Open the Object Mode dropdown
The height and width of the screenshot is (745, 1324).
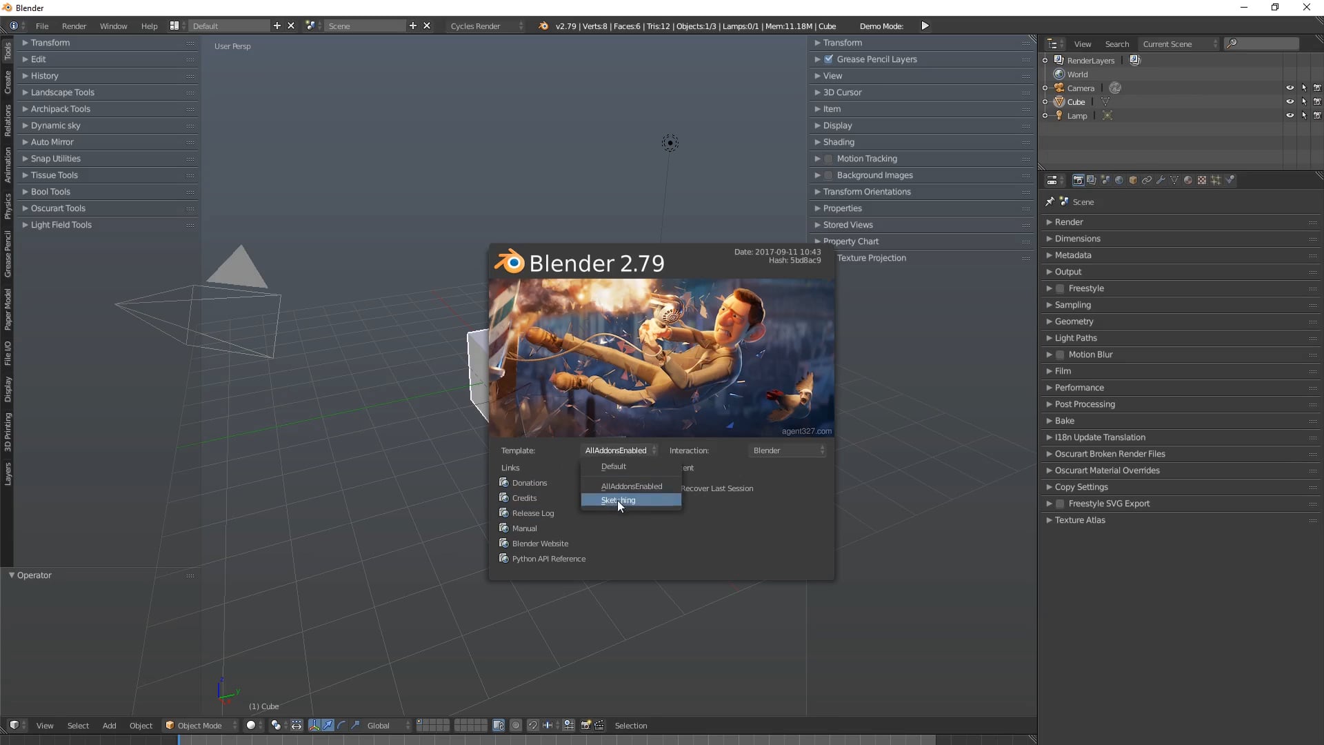pyautogui.click(x=201, y=725)
